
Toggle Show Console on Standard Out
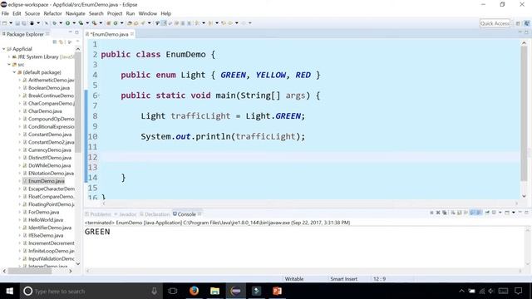tap(472, 213)
